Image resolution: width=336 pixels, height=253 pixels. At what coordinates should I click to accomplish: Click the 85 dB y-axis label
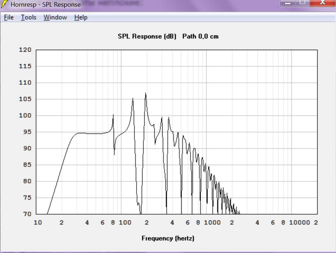point(27,165)
